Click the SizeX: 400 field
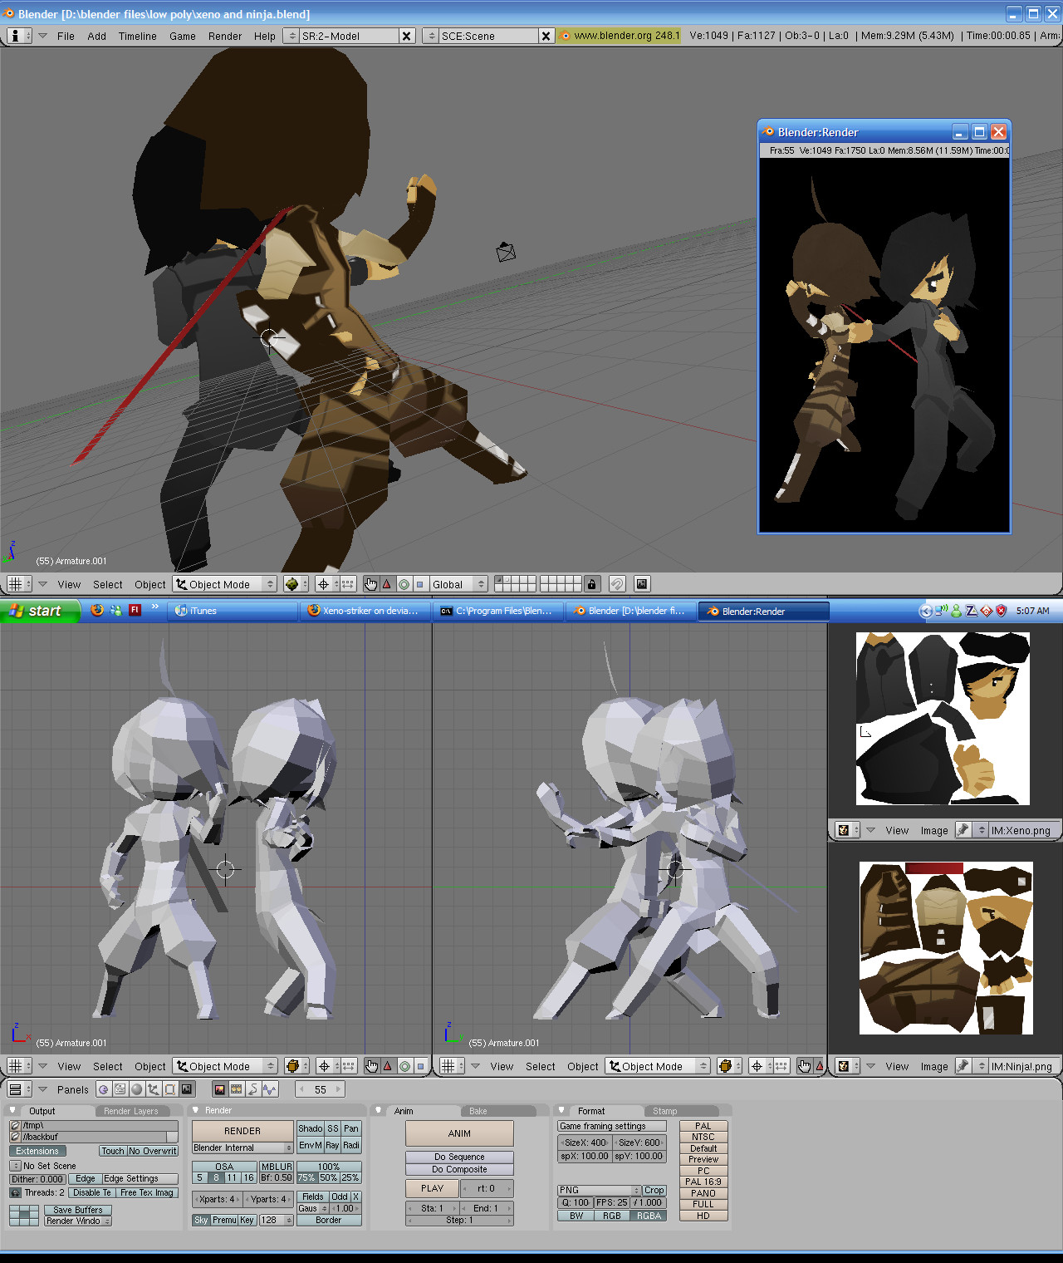The image size is (1063, 1263). 585,1143
